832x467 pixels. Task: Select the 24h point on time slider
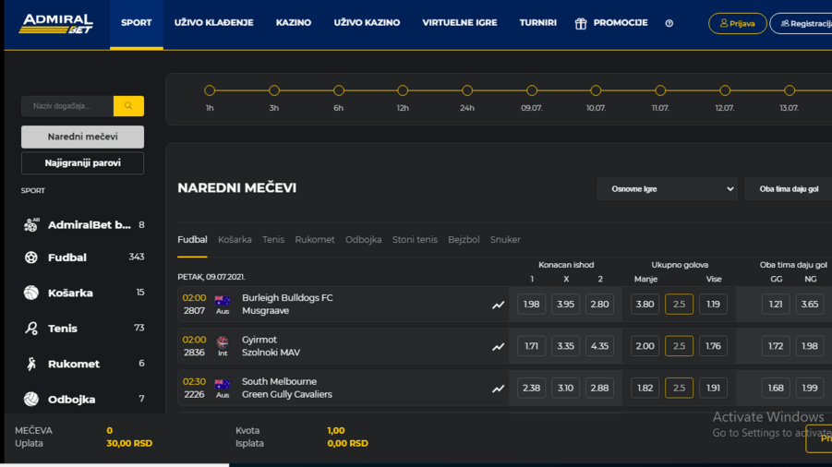(x=467, y=90)
